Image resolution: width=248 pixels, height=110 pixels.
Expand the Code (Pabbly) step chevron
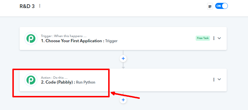pyautogui.click(x=219, y=79)
